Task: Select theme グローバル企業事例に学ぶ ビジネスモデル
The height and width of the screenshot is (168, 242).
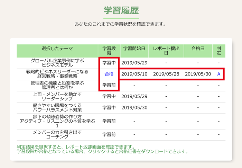Action: [57, 63]
